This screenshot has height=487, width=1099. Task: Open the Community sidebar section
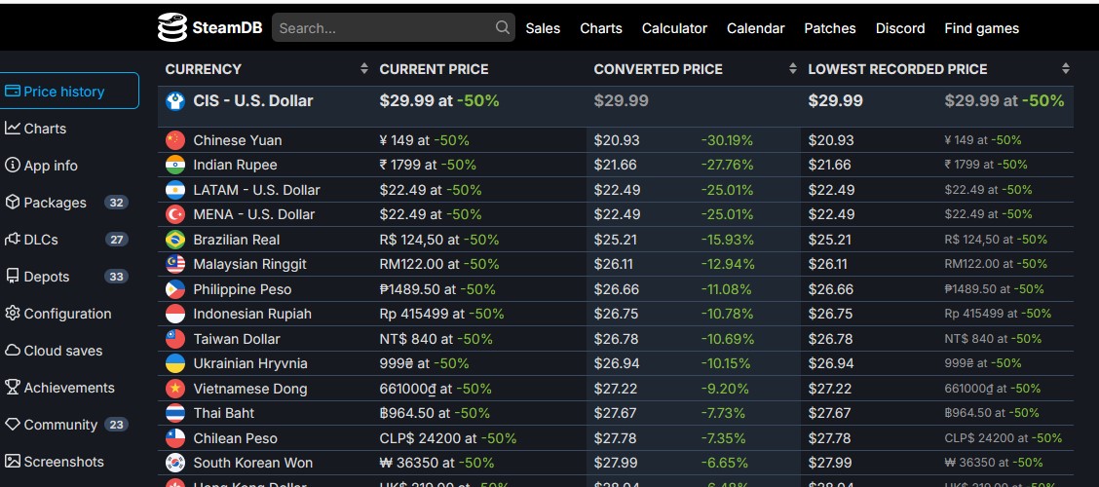(x=60, y=425)
